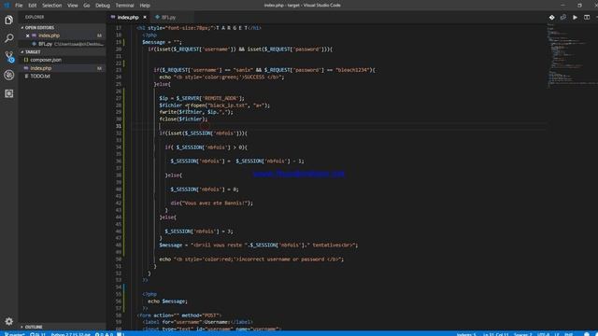
Task: Expand the OUTLINE section
Action: pos(63,327)
